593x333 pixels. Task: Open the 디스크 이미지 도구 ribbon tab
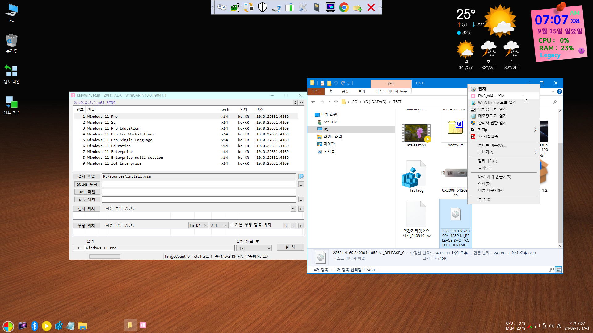tap(391, 91)
